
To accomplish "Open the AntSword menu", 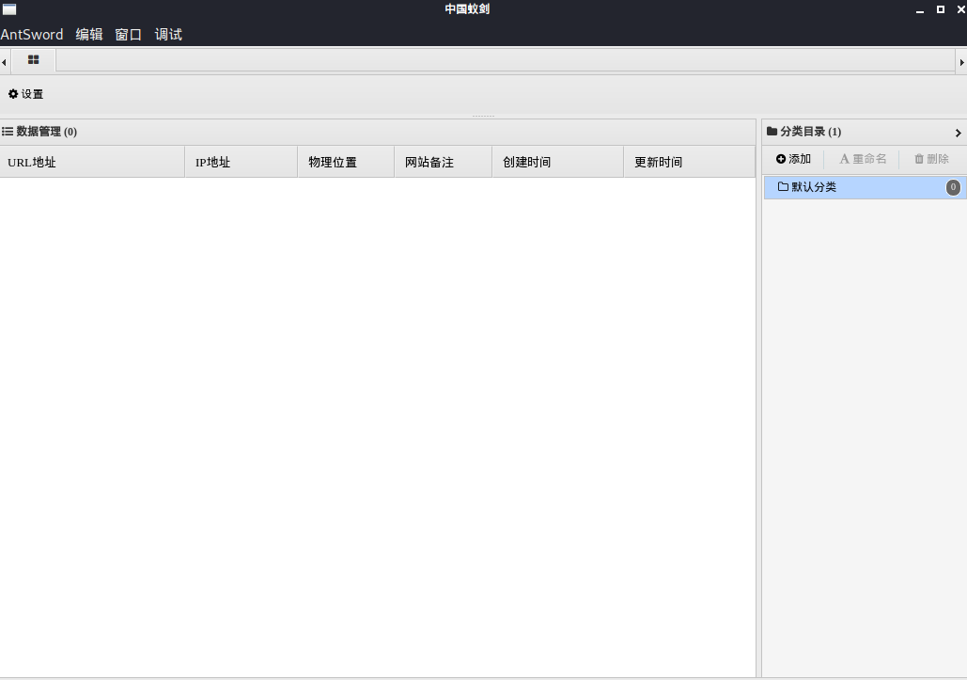I will coord(32,35).
